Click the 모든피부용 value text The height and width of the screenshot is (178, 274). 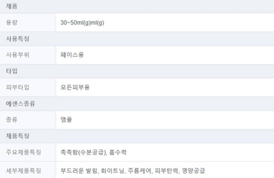[75, 87]
